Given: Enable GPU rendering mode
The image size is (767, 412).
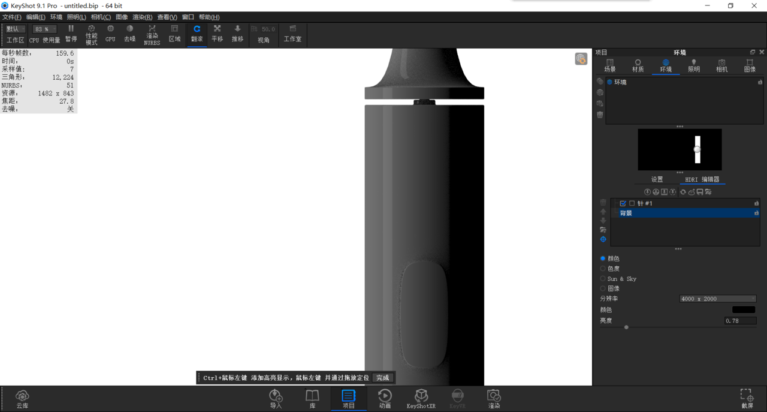Looking at the screenshot, I should (x=110, y=34).
